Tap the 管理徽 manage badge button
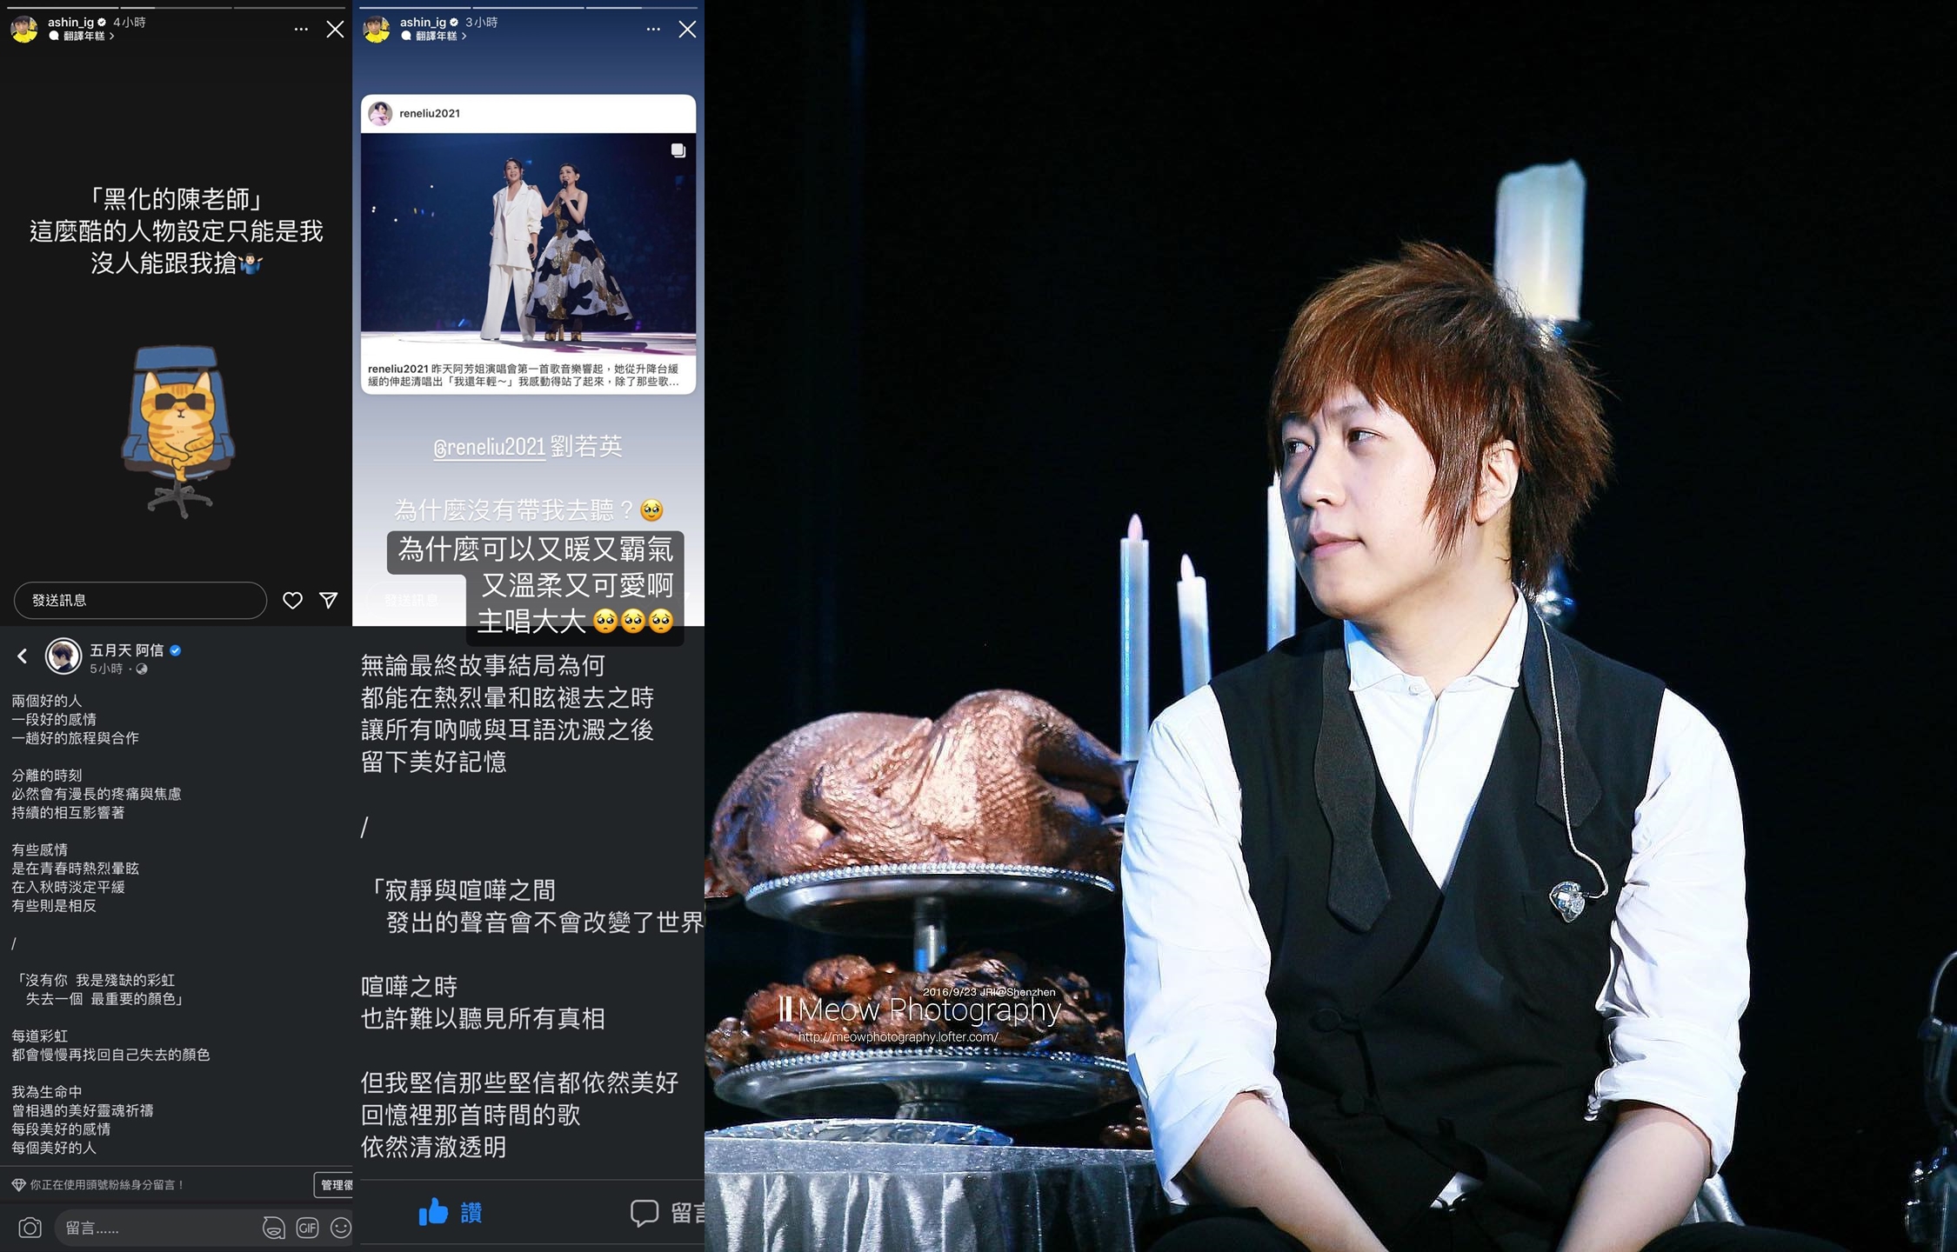Screen dimensions: 1957x1252 coord(334,1184)
